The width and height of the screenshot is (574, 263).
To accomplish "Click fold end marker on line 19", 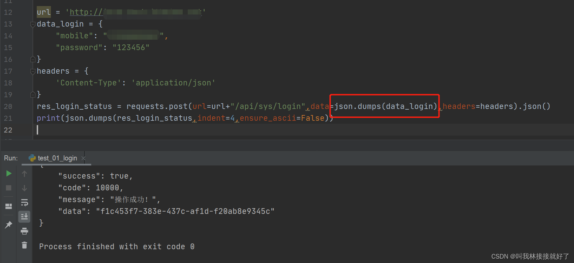I will pos(33,95).
